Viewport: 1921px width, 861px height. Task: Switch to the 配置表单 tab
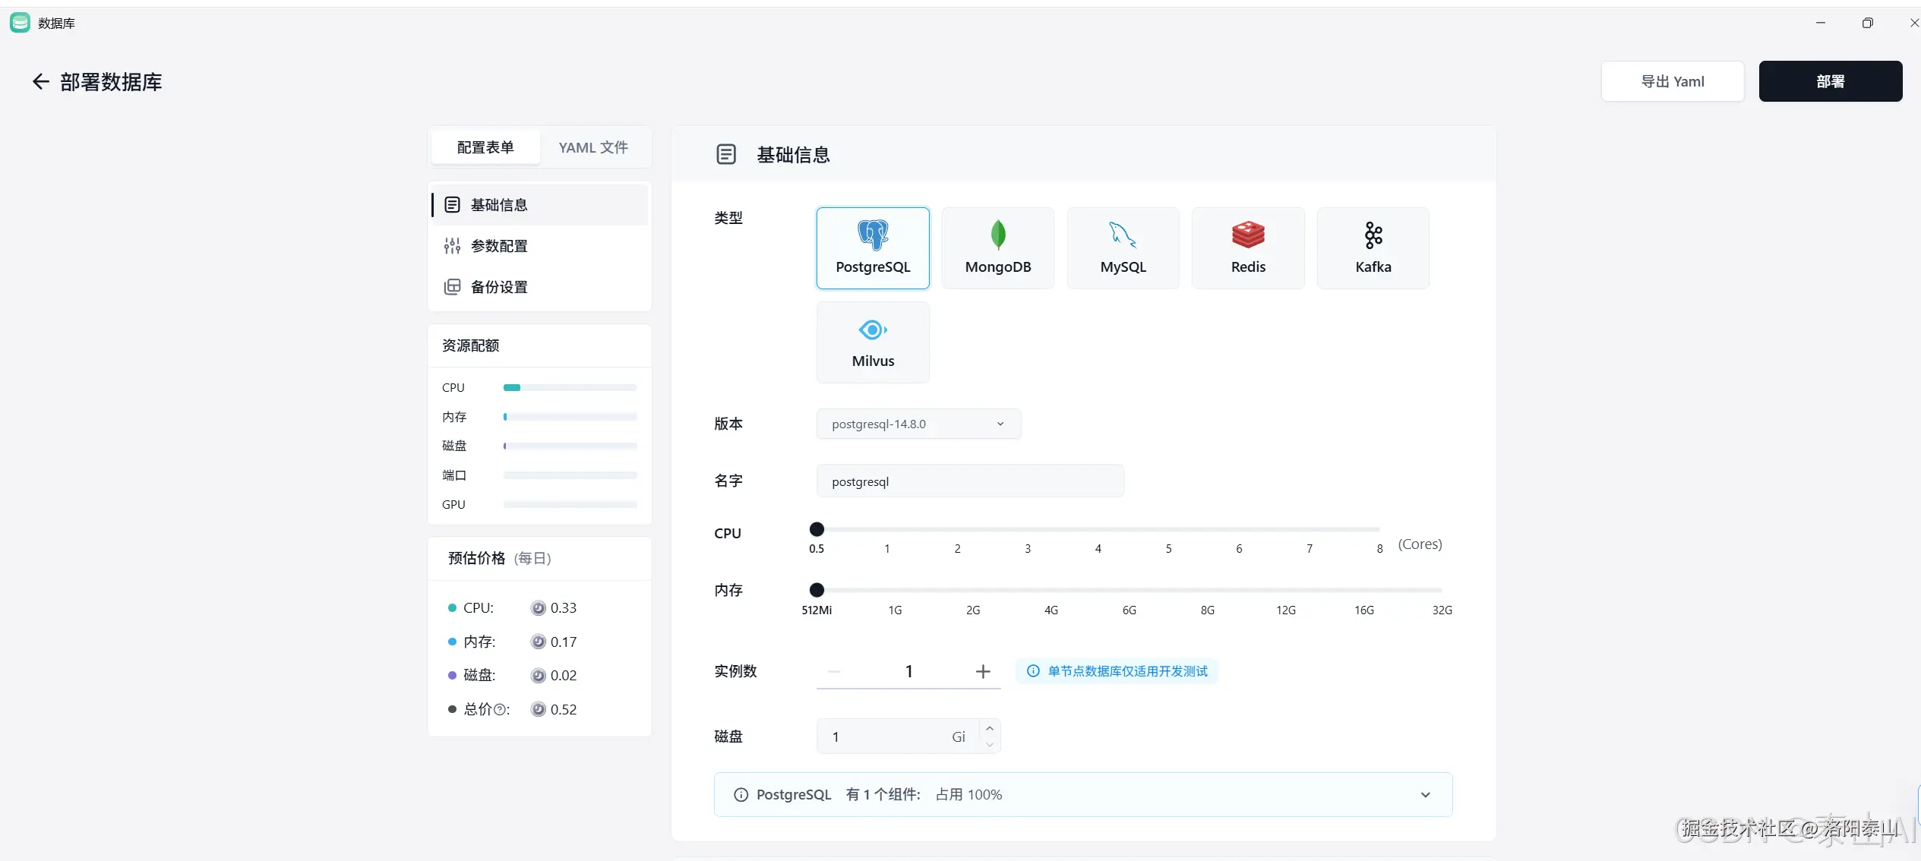tap(485, 147)
